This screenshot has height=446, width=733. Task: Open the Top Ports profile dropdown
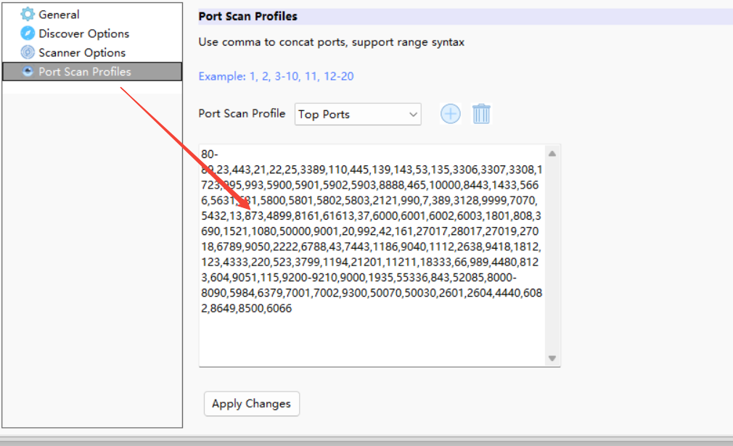(x=358, y=115)
